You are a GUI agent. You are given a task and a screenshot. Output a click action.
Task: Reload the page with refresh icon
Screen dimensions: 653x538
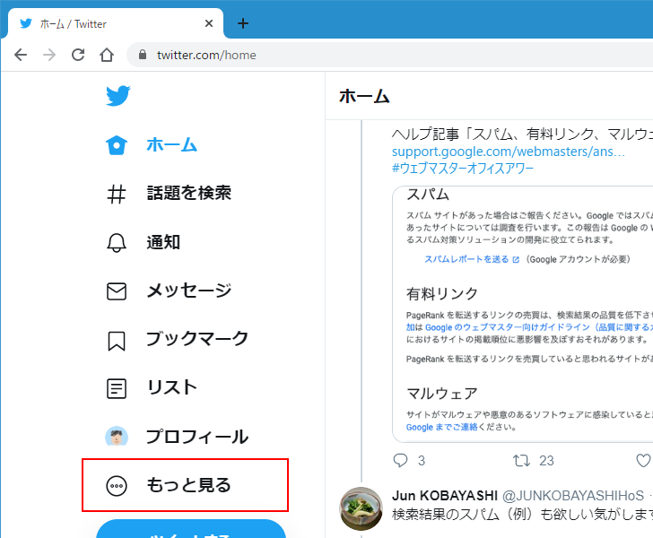(x=78, y=55)
